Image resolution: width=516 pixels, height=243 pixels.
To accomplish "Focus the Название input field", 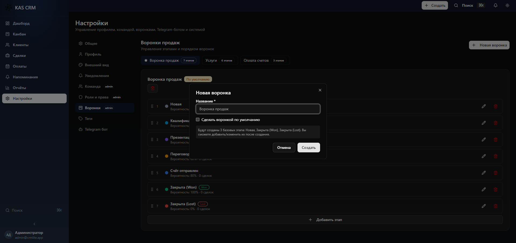I will (x=258, y=109).
